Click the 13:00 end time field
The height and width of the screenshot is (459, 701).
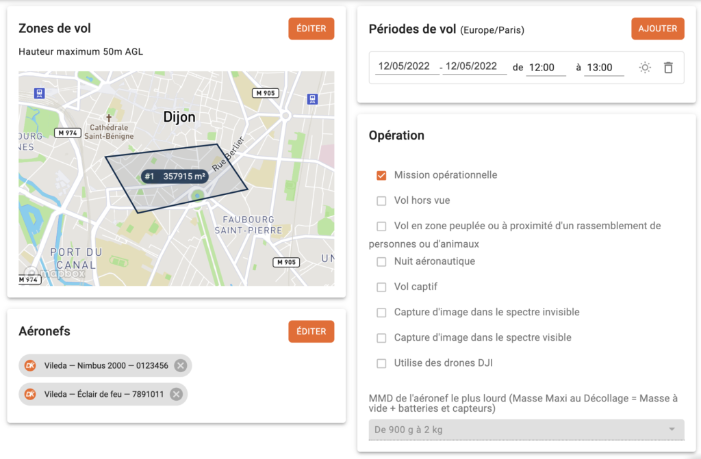pyautogui.click(x=604, y=68)
